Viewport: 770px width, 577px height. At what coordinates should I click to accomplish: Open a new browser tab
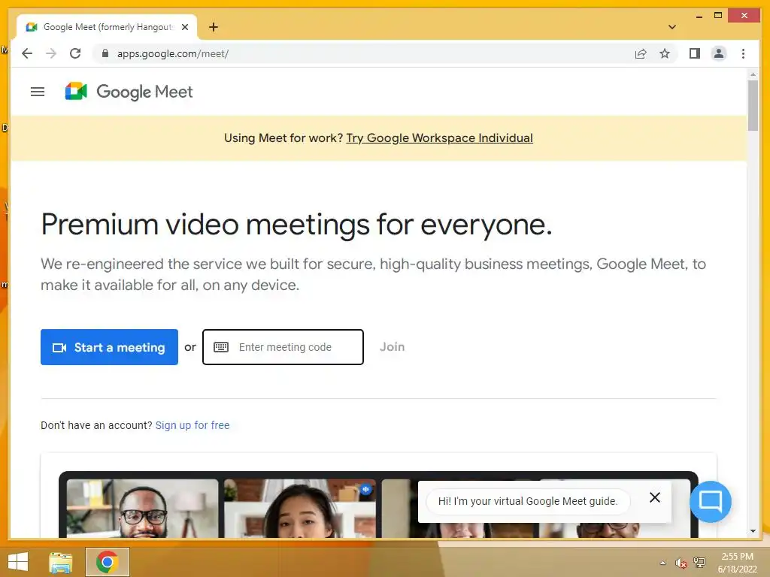click(213, 27)
